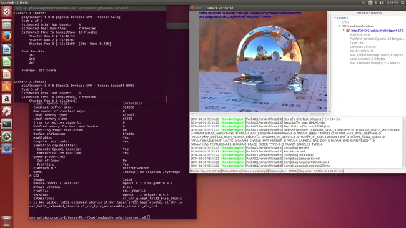Select Intel(R) HD Graphics IvyBridge M GT2

[x=377, y=31]
